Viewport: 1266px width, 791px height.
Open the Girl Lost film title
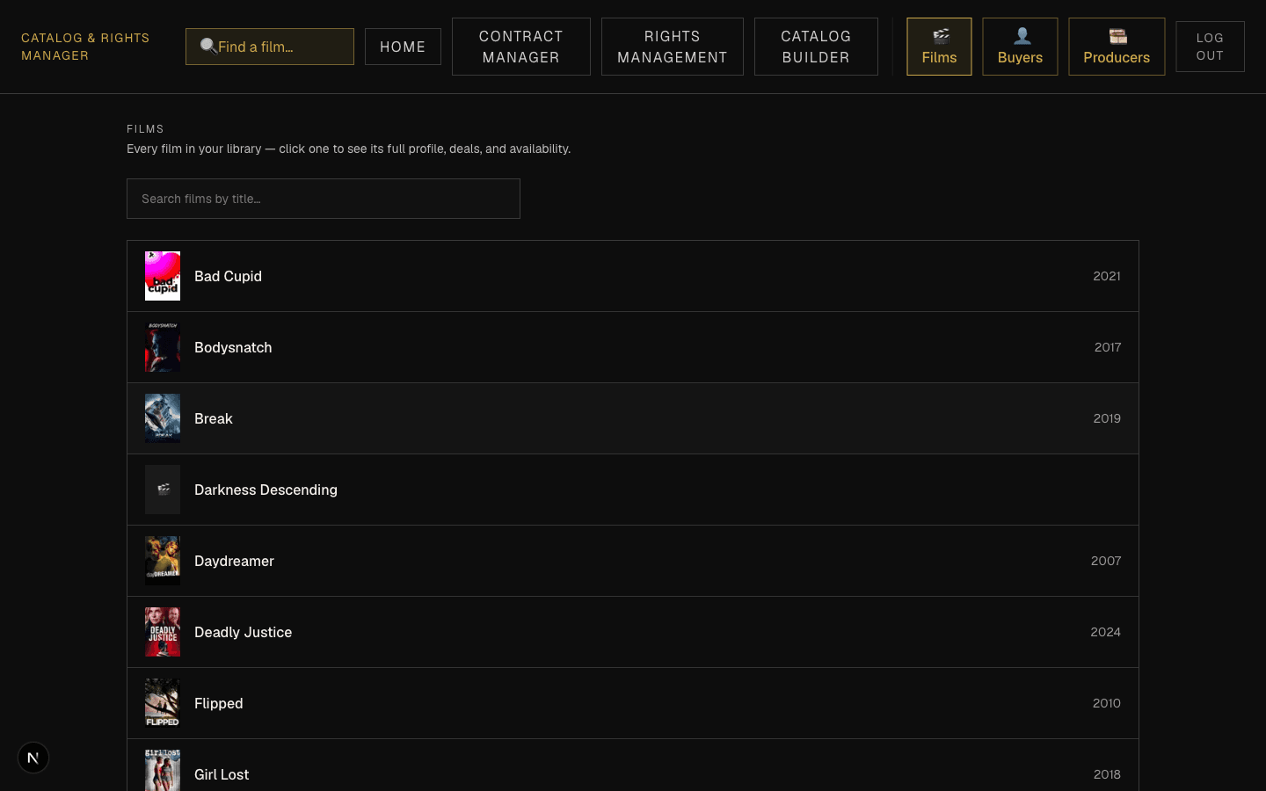point(222,774)
